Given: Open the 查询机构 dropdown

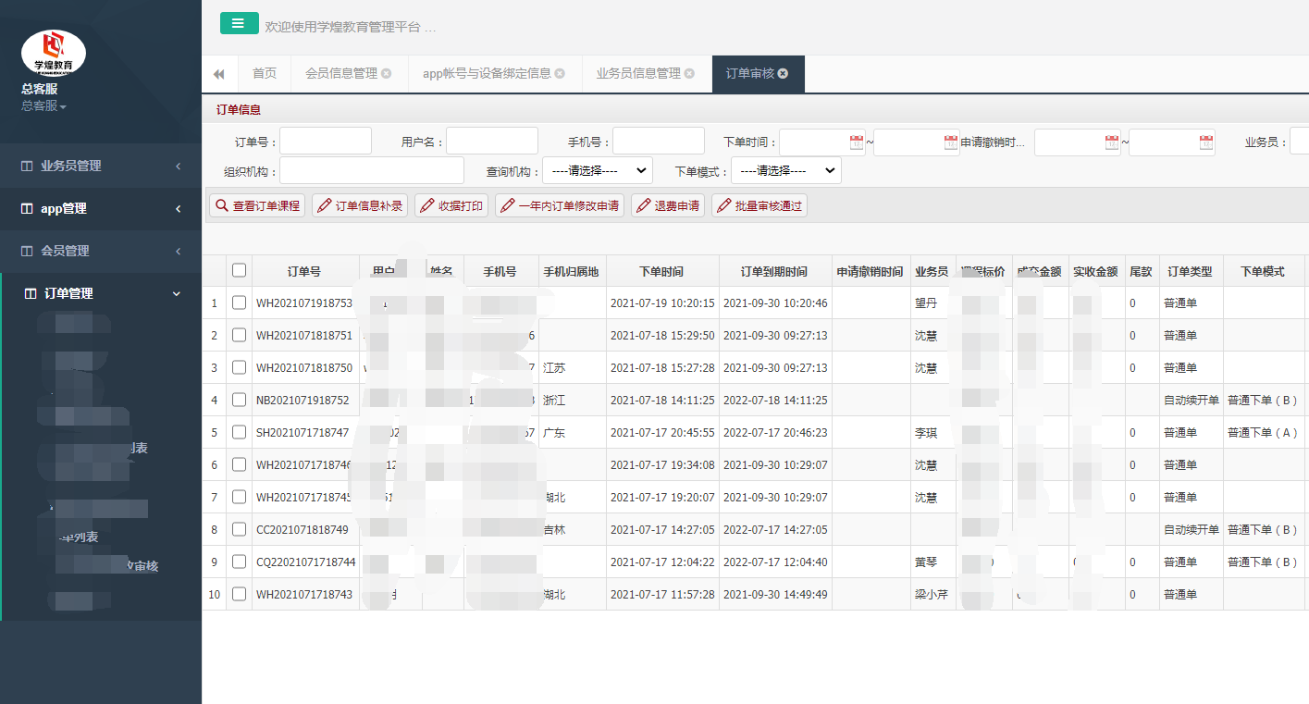Looking at the screenshot, I should (x=597, y=170).
